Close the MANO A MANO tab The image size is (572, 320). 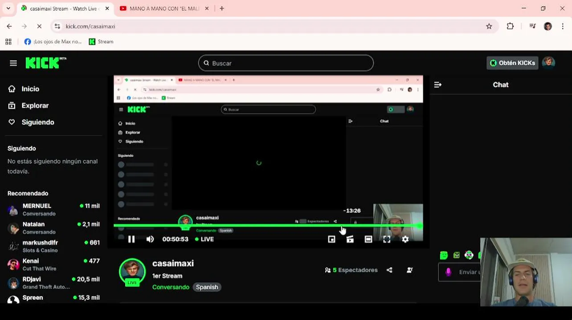point(207,8)
